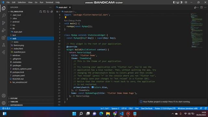Expand the DEPENDENCIES section
The width and height of the screenshot is (208, 117).
click(x=31, y=105)
